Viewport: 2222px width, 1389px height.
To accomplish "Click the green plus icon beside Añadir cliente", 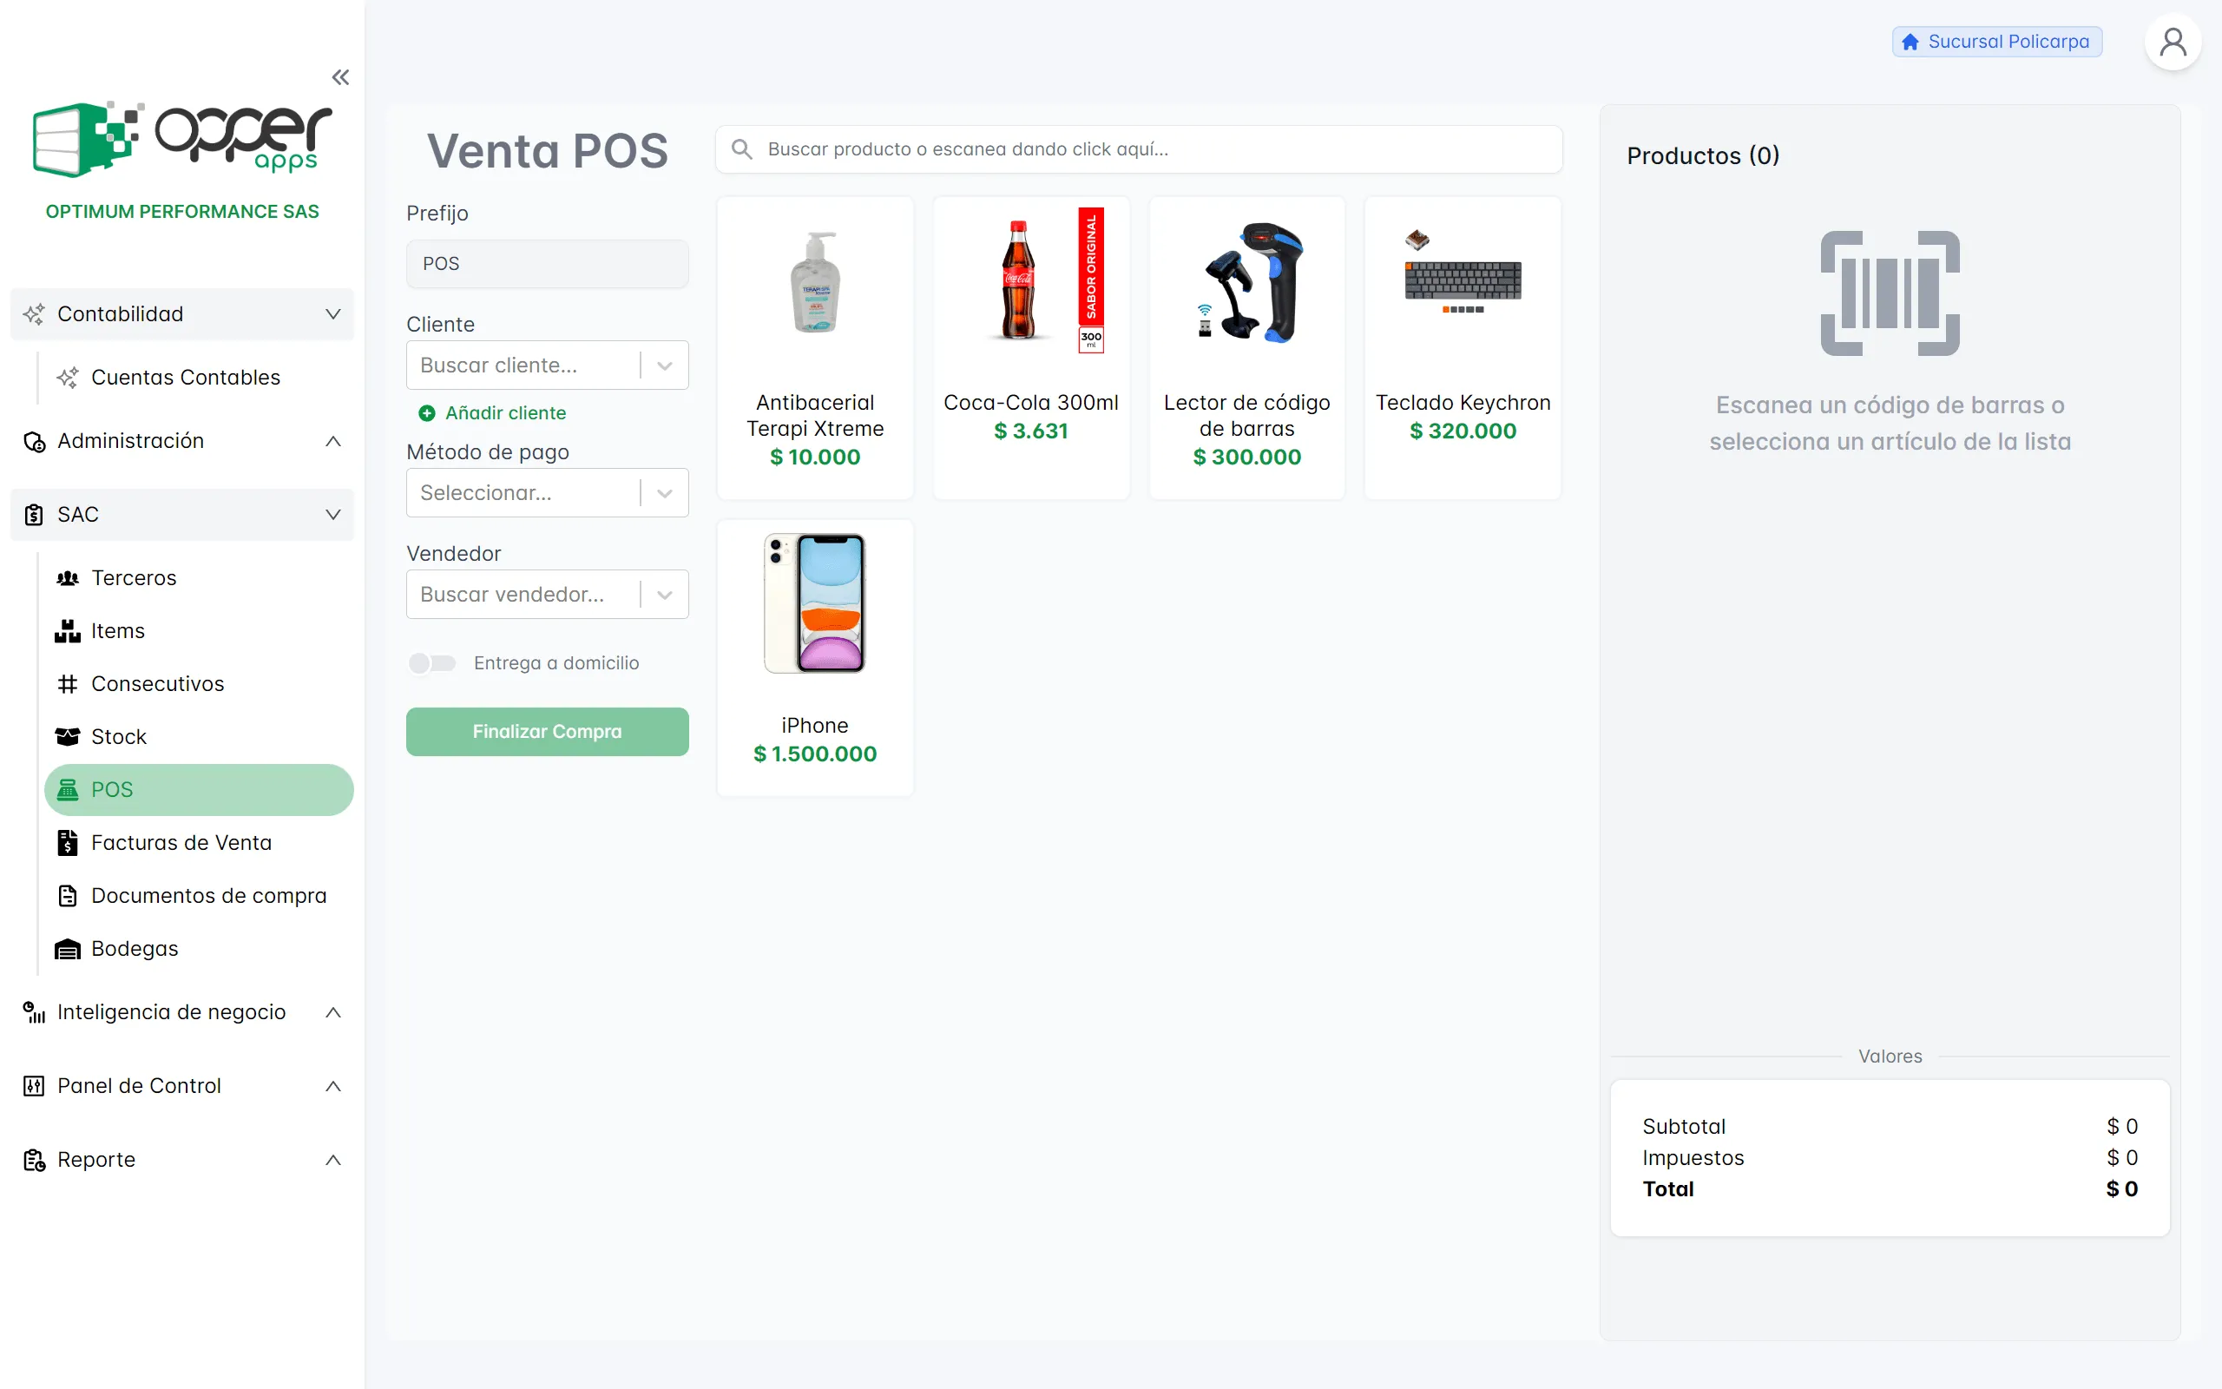I will click(427, 413).
